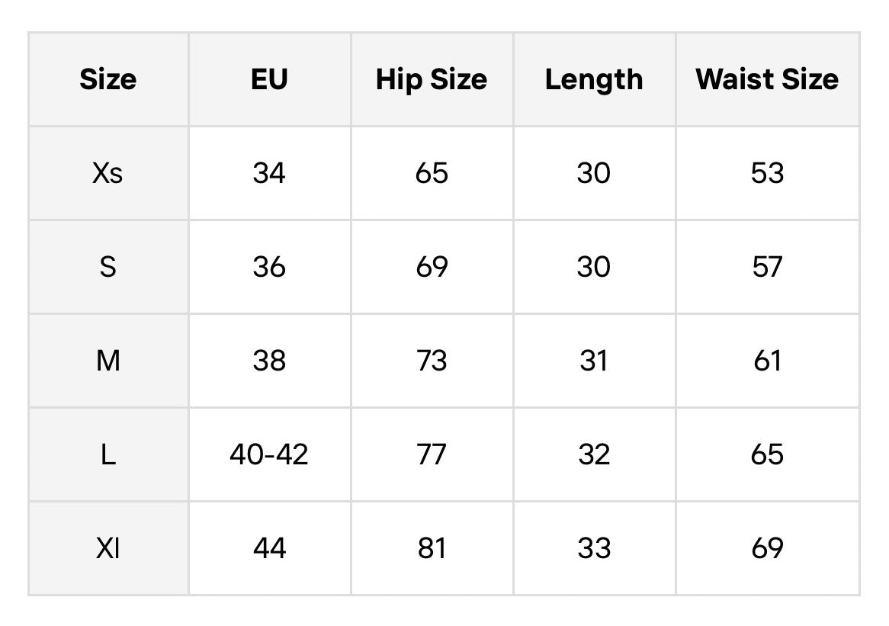
Task: Select hip size value 77
Action: 432,454
